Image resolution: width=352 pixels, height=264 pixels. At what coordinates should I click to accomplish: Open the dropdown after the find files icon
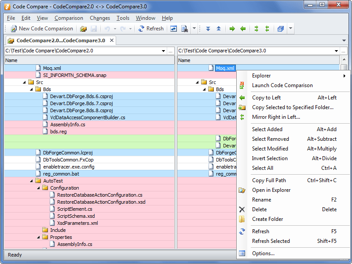[194, 29]
